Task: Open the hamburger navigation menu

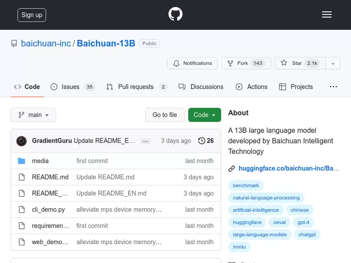Action: click(326, 14)
